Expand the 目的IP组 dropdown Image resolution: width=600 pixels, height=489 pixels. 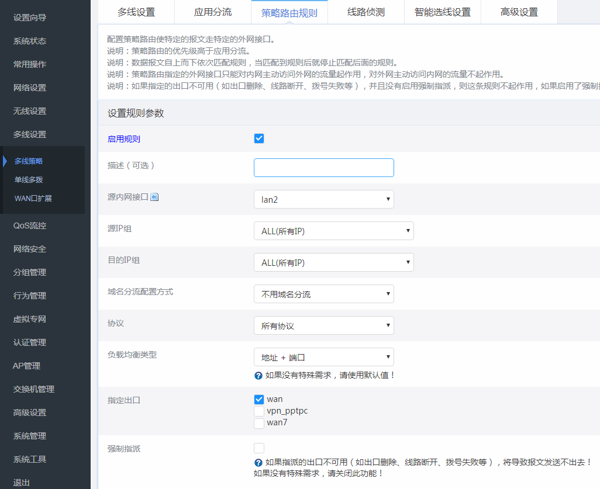333,262
